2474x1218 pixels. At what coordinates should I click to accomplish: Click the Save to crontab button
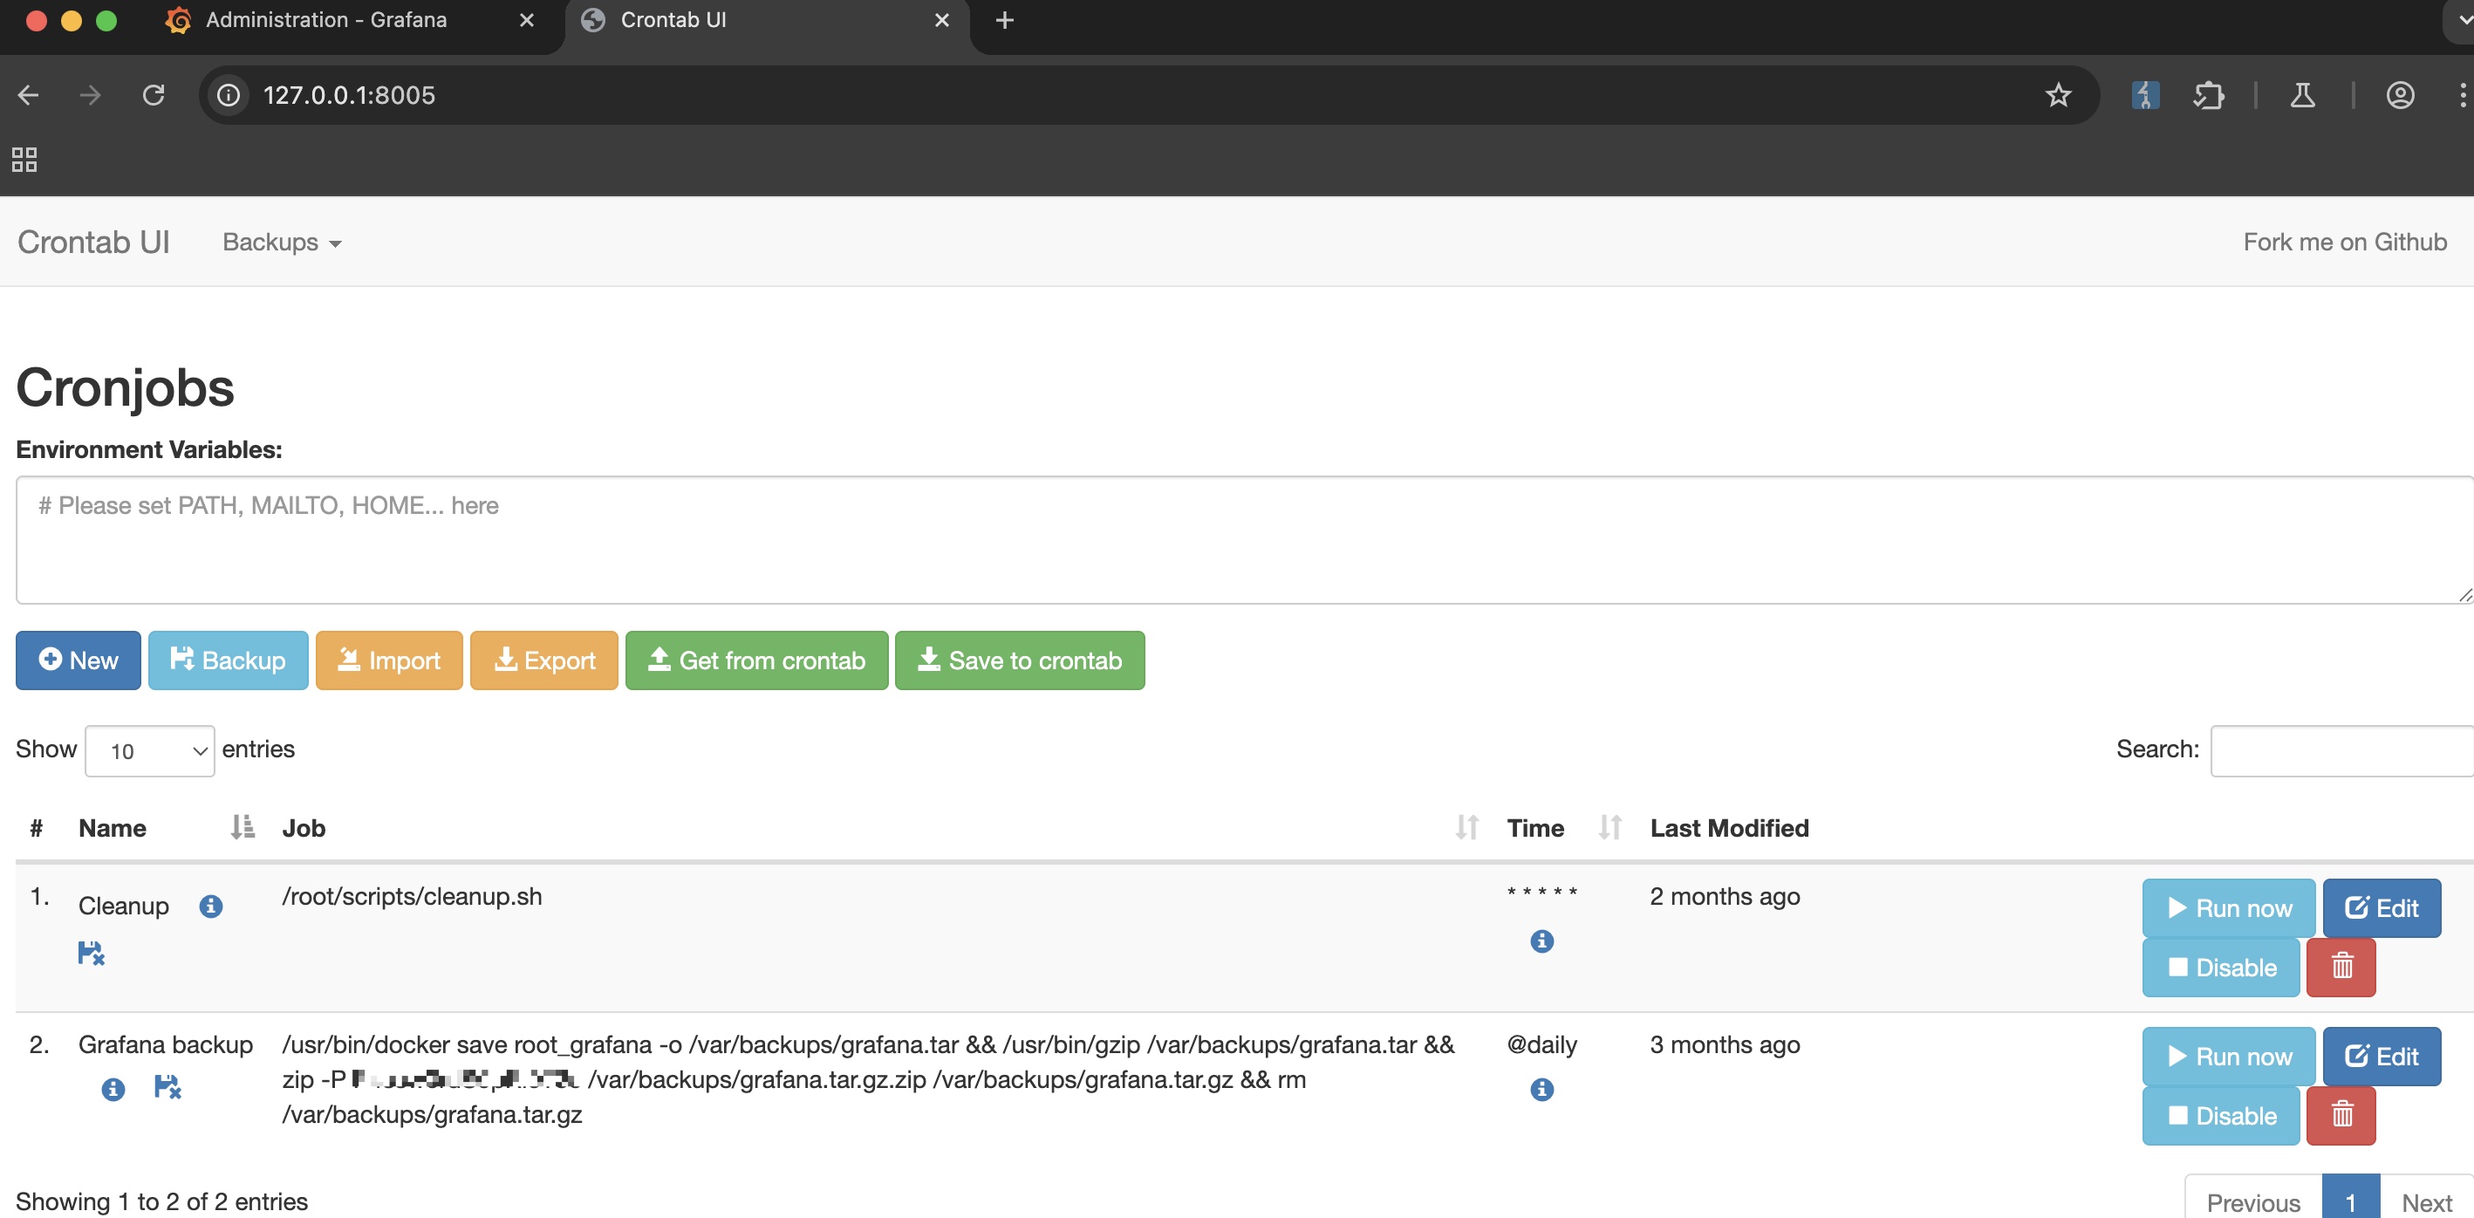pyautogui.click(x=1019, y=660)
